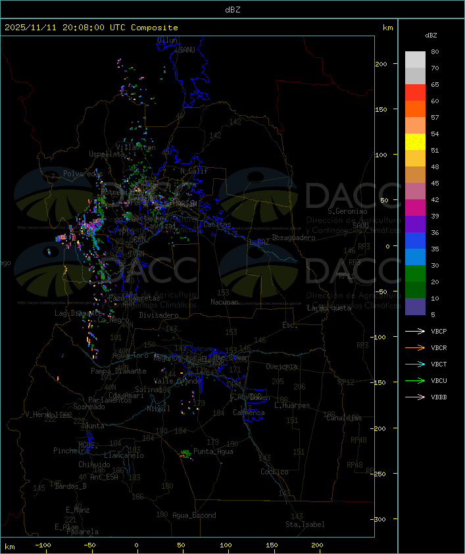
Task: Click the pink VBBB arrow in legend
Action: coord(415,397)
